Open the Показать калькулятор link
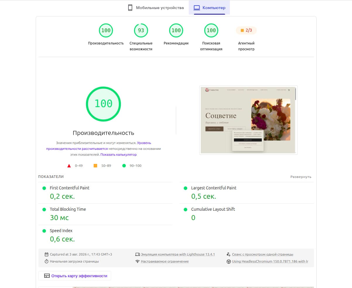352x288 pixels. point(119,155)
